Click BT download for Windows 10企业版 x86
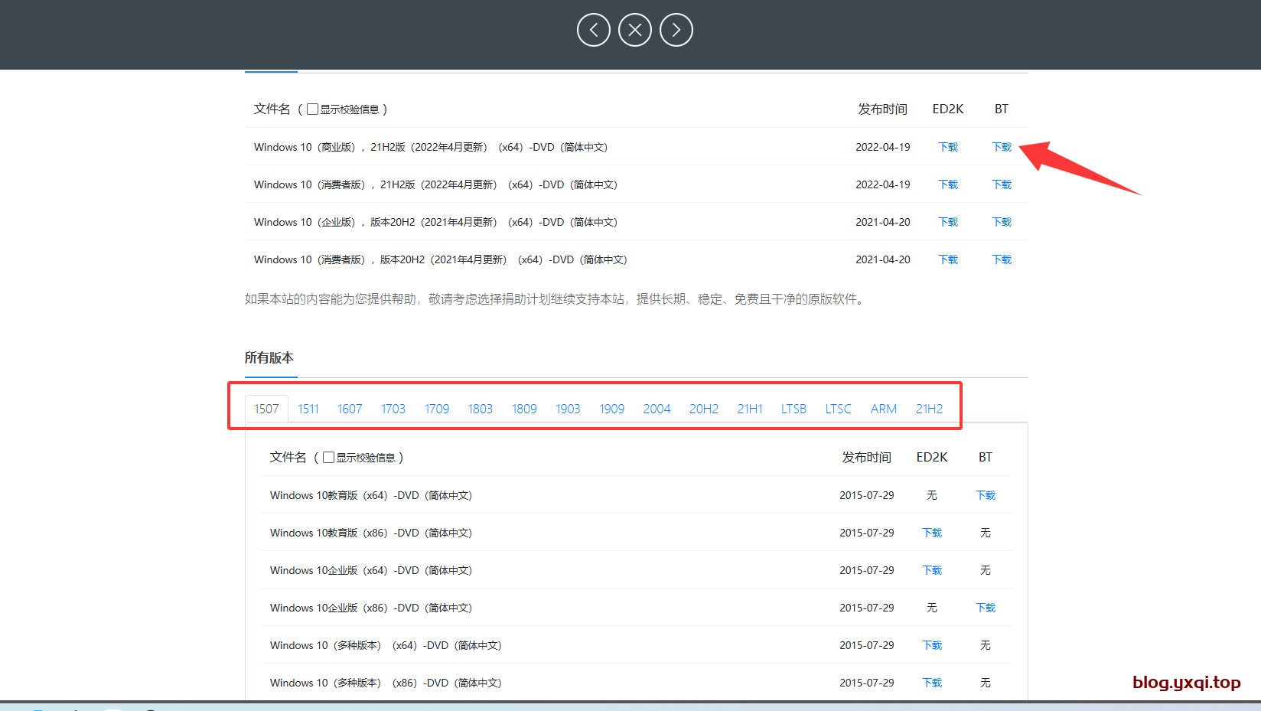Image resolution: width=1261 pixels, height=711 pixels. [985, 608]
